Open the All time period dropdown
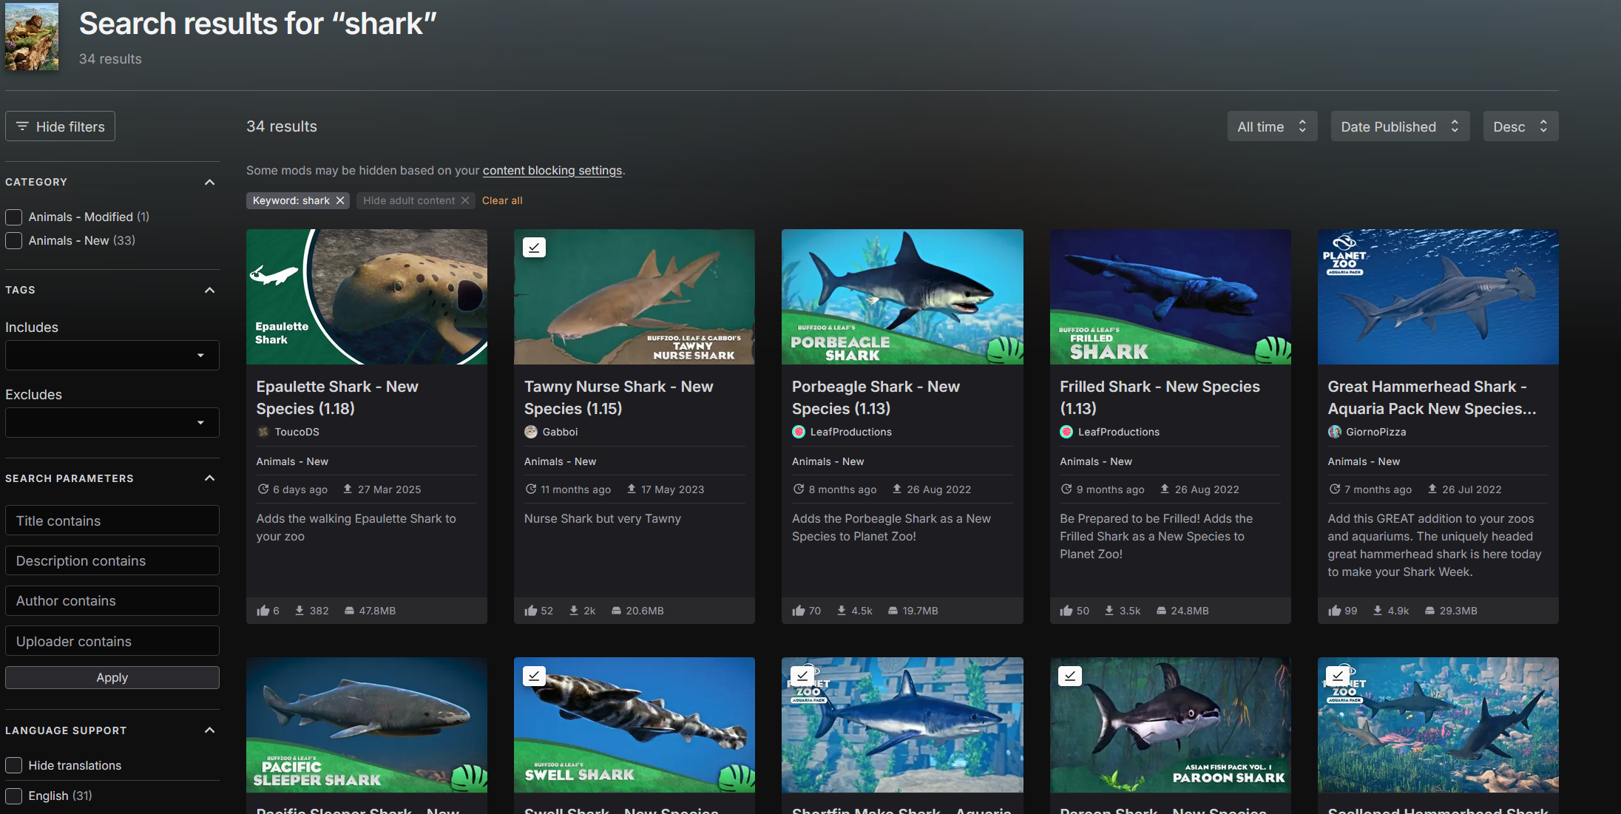 click(1272, 126)
